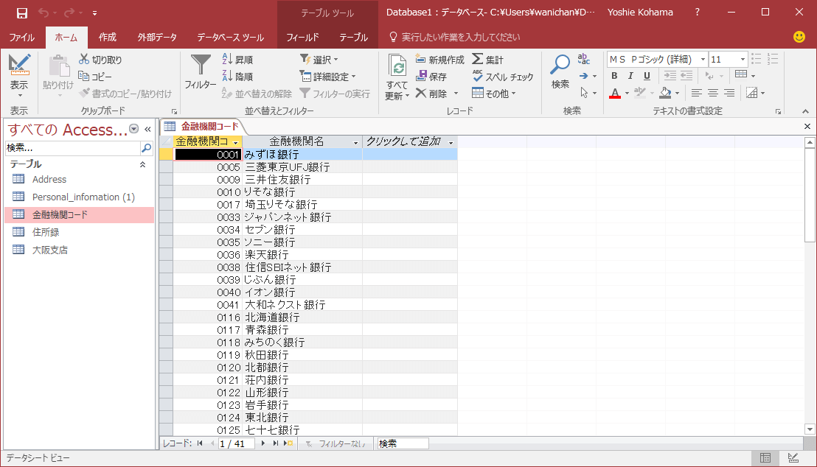Click the smiley feedback icon
The image size is (817, 467).
pyautogui.click(x=799, y=37)
